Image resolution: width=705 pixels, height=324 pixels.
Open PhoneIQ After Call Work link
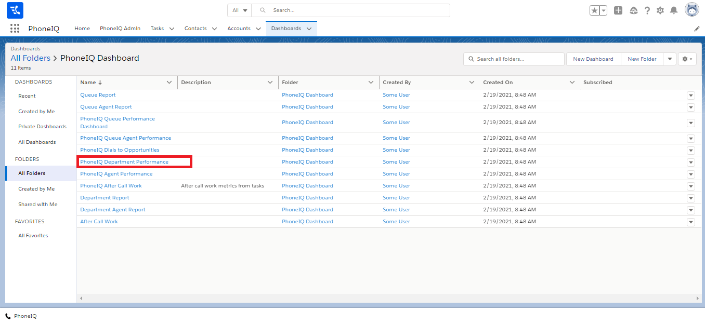pos(111,186)
